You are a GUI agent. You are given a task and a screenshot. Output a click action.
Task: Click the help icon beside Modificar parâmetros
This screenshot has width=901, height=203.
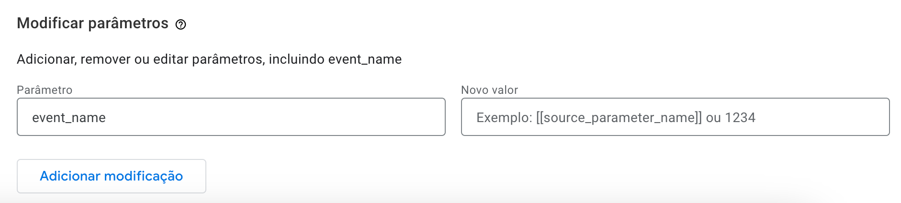[x=180, y=24]
